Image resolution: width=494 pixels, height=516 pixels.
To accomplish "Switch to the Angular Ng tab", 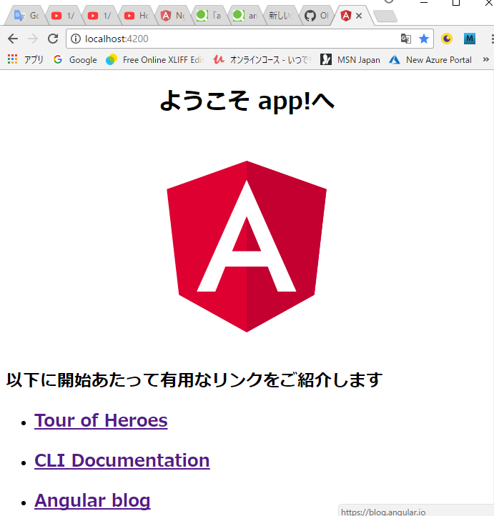I will pyautogui.click(x=173, y=16).
